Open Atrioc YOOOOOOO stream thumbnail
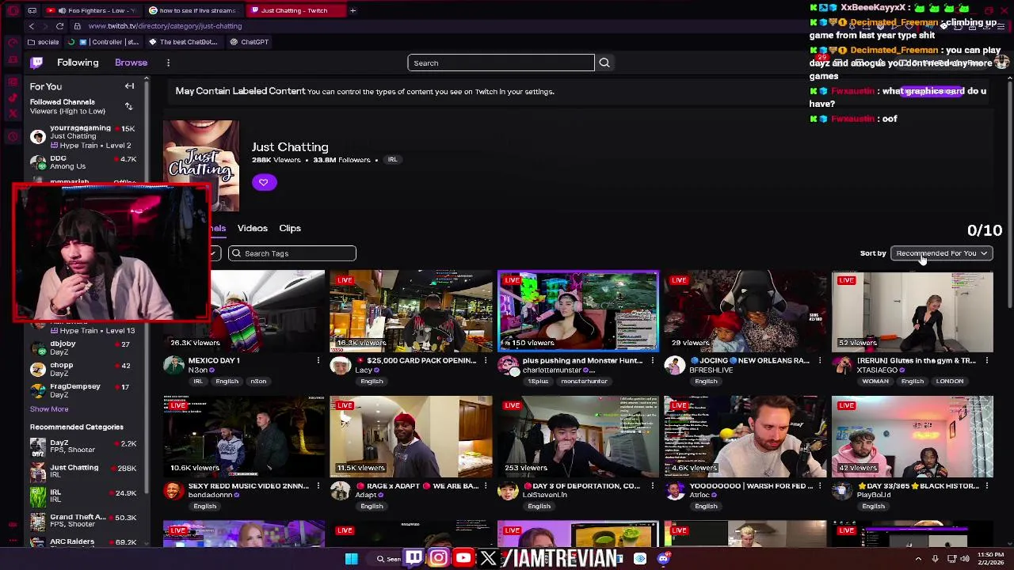Screen dimensions: 1014x570 point(745,436)
